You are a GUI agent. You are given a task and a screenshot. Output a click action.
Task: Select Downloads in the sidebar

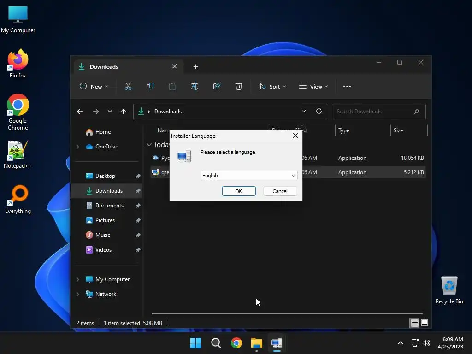click(x=107, y=191)
